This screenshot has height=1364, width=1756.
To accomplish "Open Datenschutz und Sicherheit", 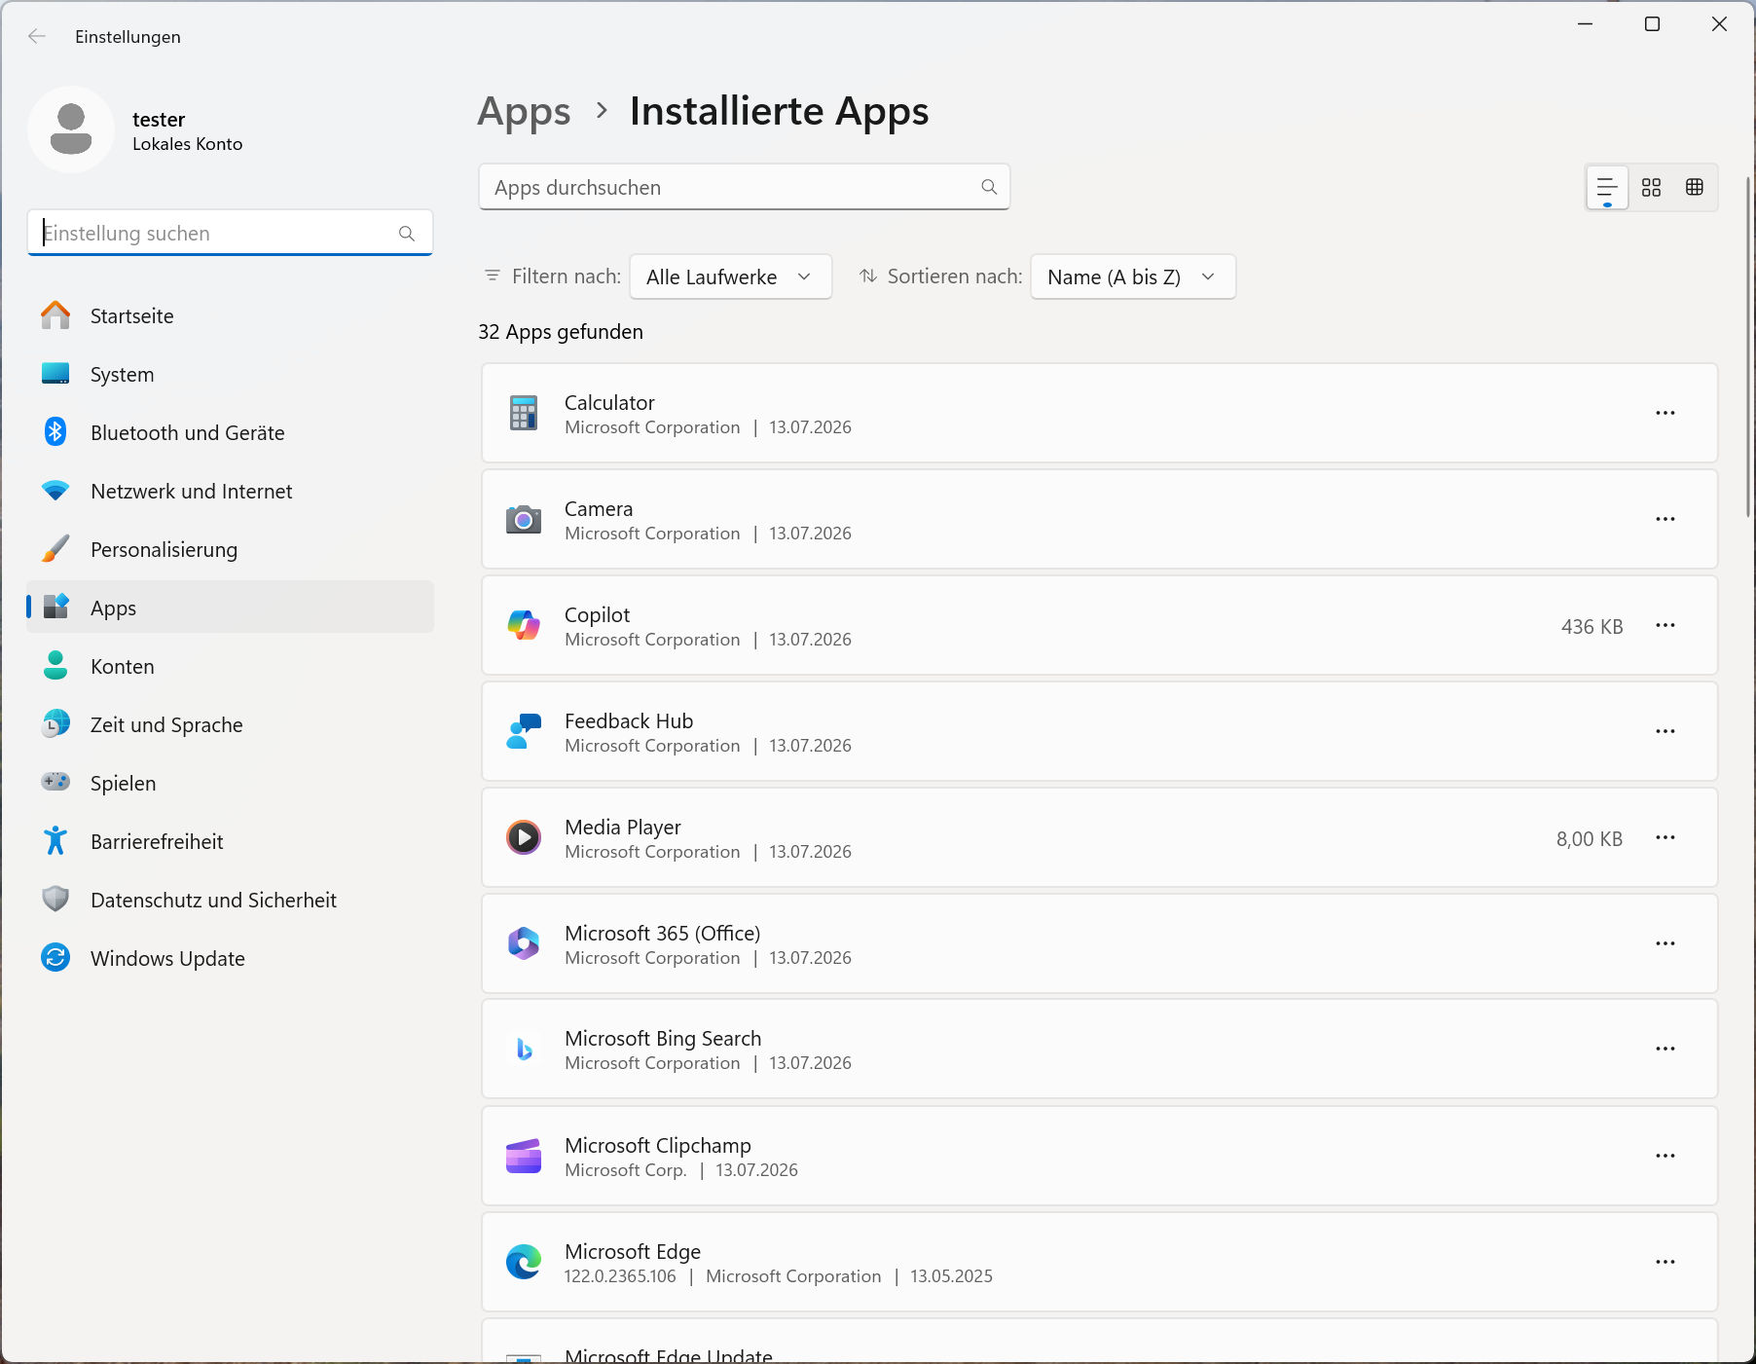I will (x=231, y=900).
